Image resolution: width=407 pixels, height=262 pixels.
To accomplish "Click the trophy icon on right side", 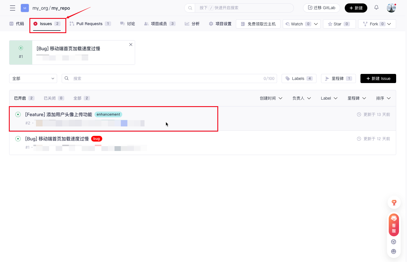I will tap(394, 203).
